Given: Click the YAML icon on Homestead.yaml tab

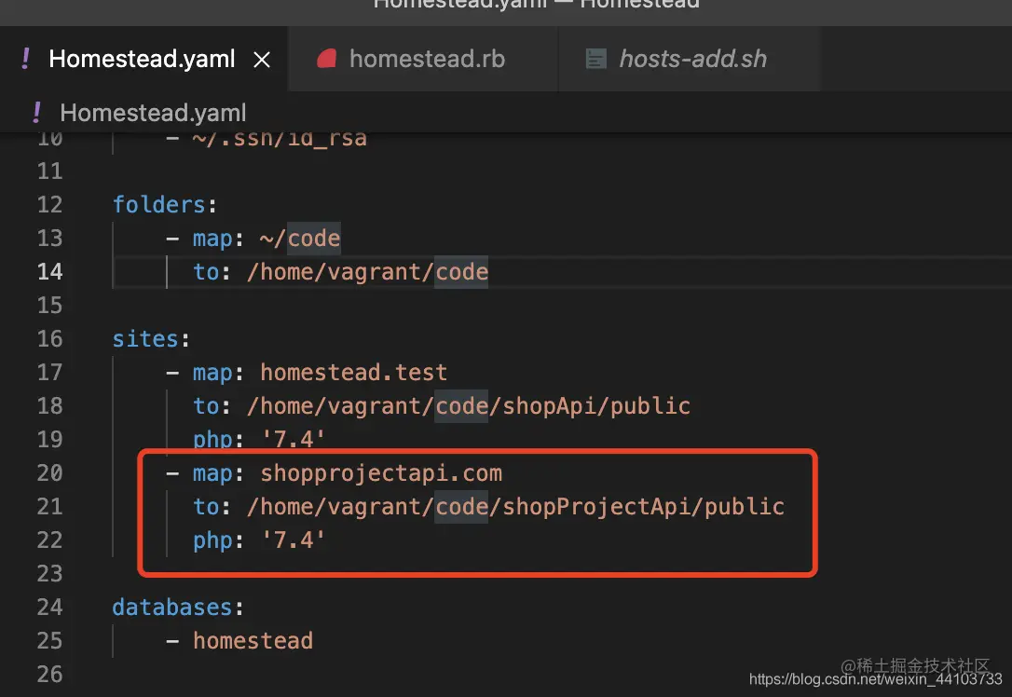Looking at the screenshot, I should [x=25, y=58].
